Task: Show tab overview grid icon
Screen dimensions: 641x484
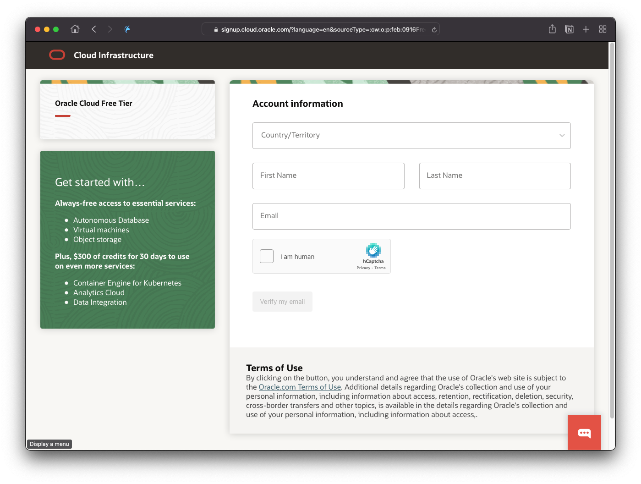Action: (x=603, y=29)
